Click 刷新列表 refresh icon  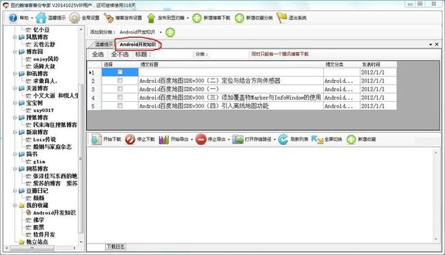283,139
